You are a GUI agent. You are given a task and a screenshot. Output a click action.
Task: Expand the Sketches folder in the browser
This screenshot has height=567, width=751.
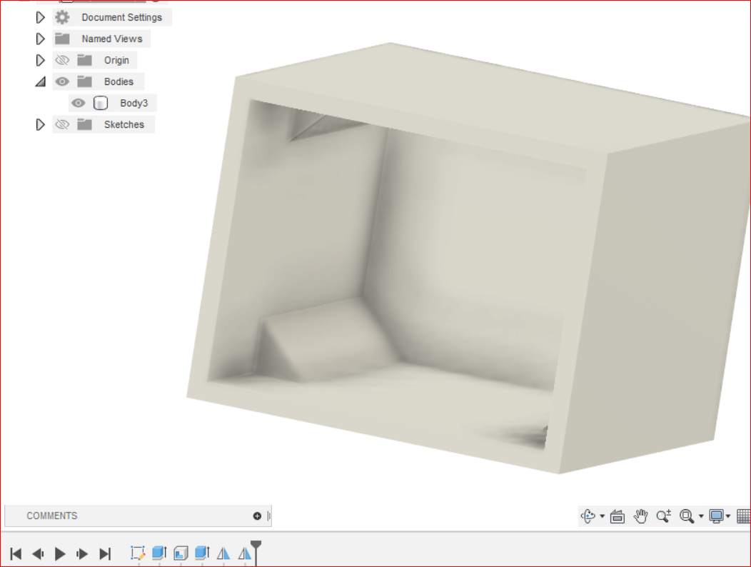pyautogui.click(x=40, y=124)
